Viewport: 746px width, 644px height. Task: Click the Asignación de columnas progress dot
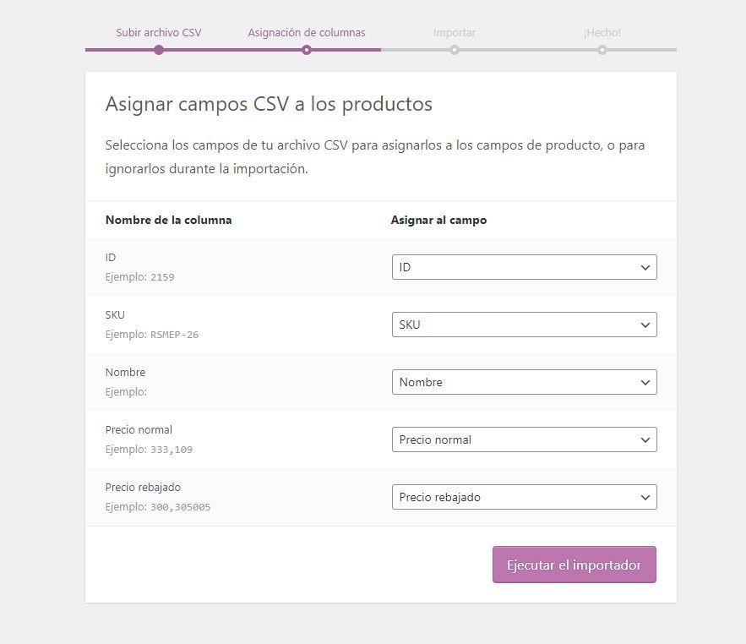coord(307,50)
